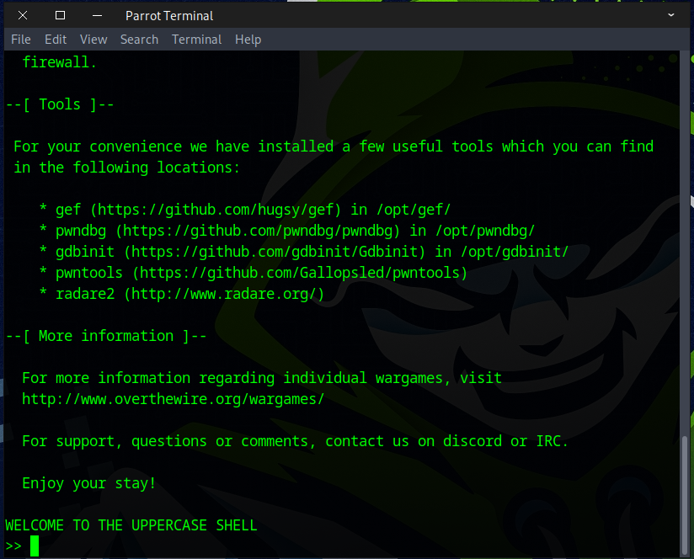Open the Help menu
Image resolution: width=694 pixels, height=559 pixels.
pyautogui.click(x=248, y=40)
